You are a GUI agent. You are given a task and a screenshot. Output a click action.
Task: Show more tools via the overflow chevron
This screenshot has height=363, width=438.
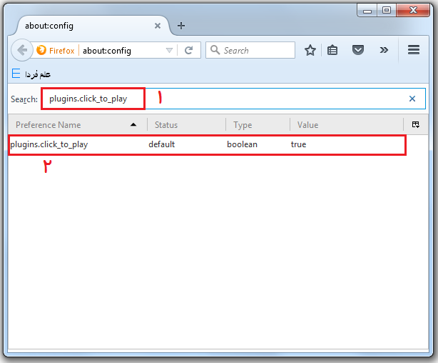(384, 50)
